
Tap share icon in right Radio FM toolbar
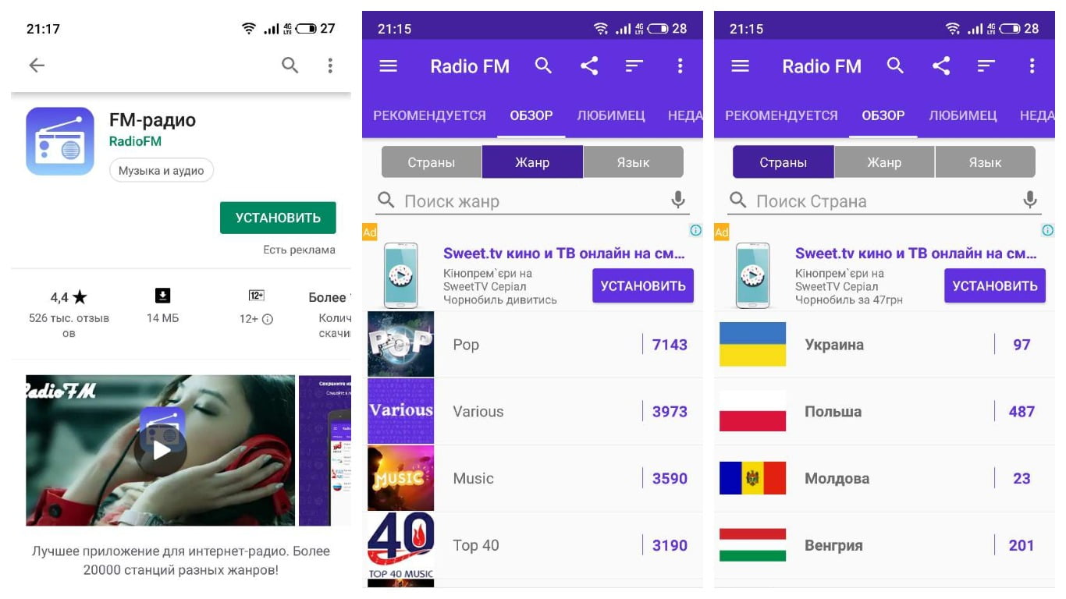(941, 66)
